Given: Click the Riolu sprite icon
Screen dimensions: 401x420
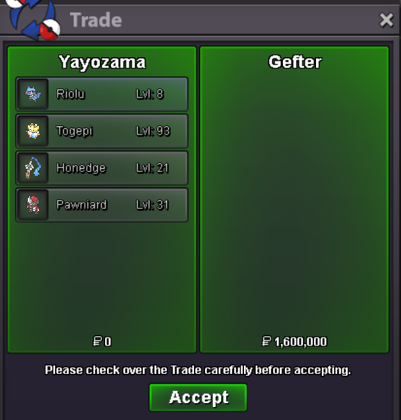Looking at the screenshot, I should point(33,94).
